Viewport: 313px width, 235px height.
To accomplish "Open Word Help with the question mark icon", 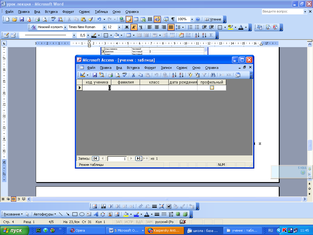I will tap(198, 19).
